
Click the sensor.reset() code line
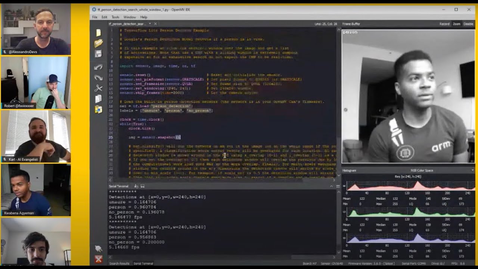point(134,75)
